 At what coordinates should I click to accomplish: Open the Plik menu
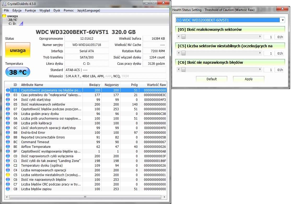6,10
